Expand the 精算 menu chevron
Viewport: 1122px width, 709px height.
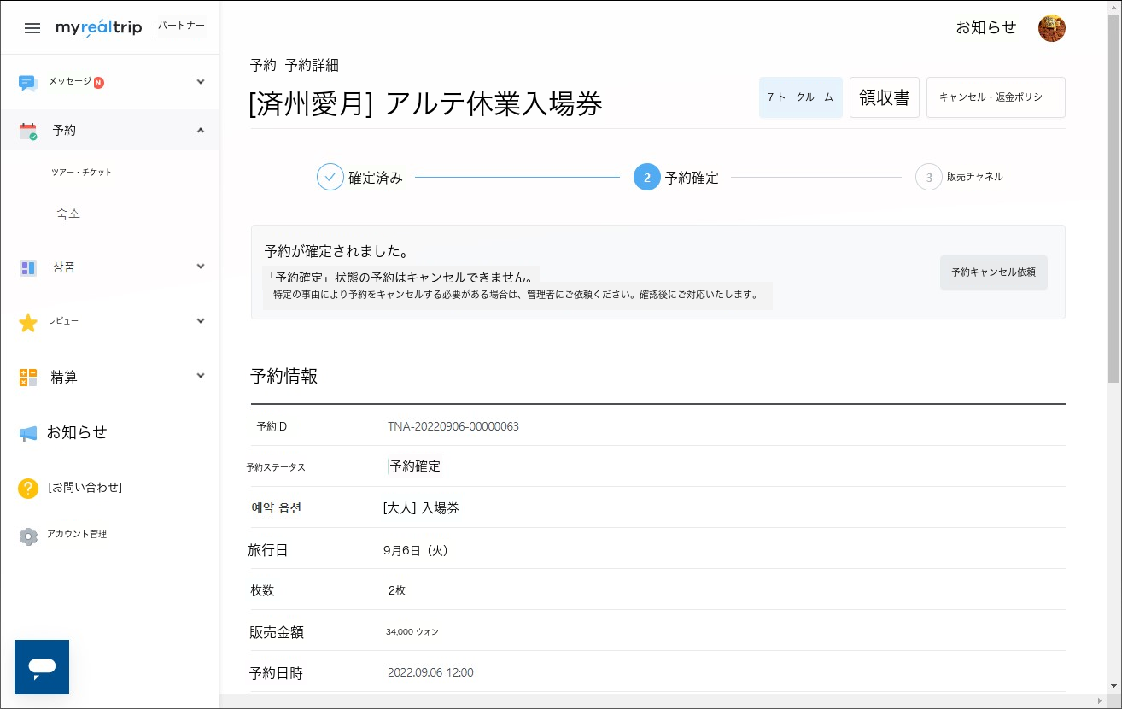tap(201, 376)
